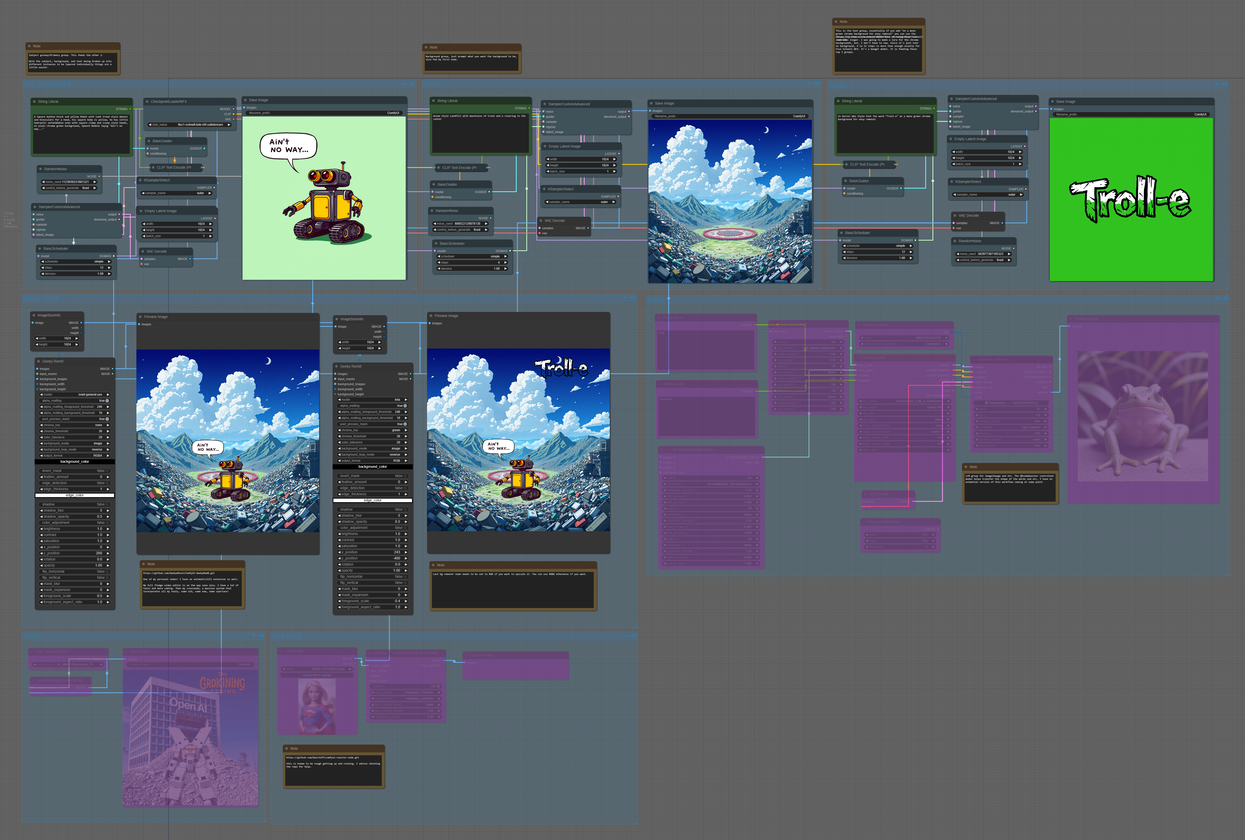This screenshot has height=840, width=1245.
Task: Click the bypass arrow icon on Geeky RemB group header
Action: (x=626, y=298)
